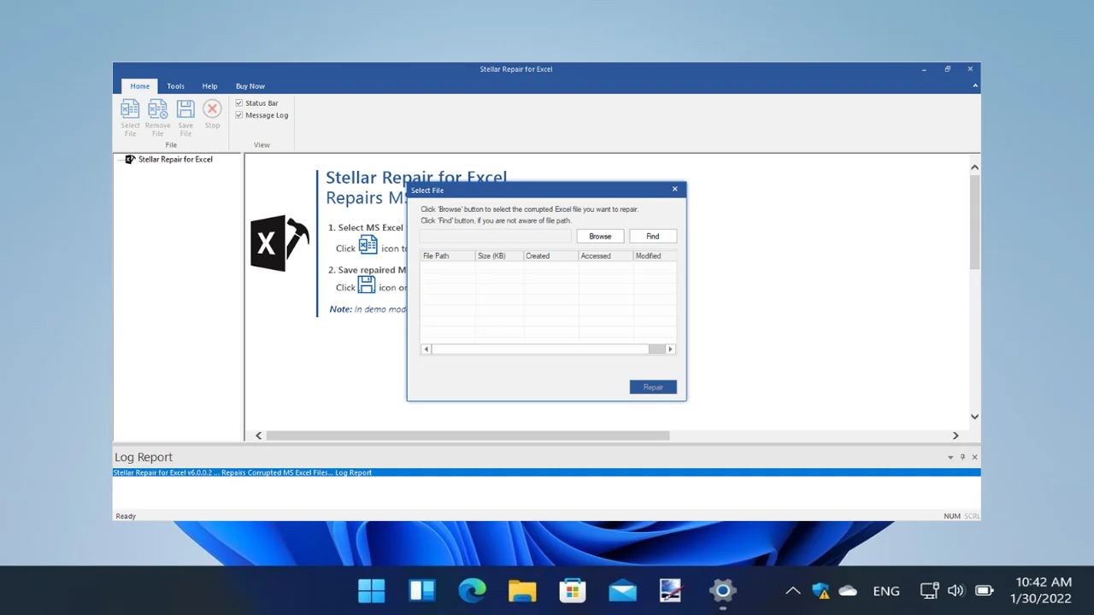Click the dialog list right scroll arrow

[x=671, y=349]
